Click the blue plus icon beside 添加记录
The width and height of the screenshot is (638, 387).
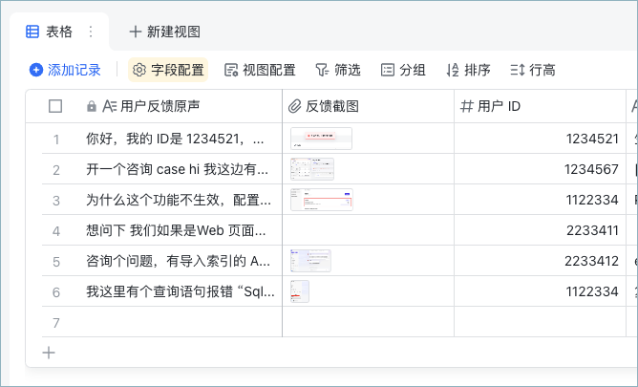pyautogui.click(x=36, y=70)
